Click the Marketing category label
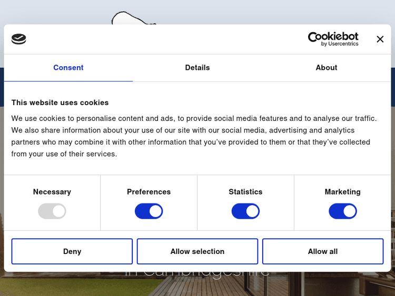Screen dimensions: 395x296 (343, 192)
